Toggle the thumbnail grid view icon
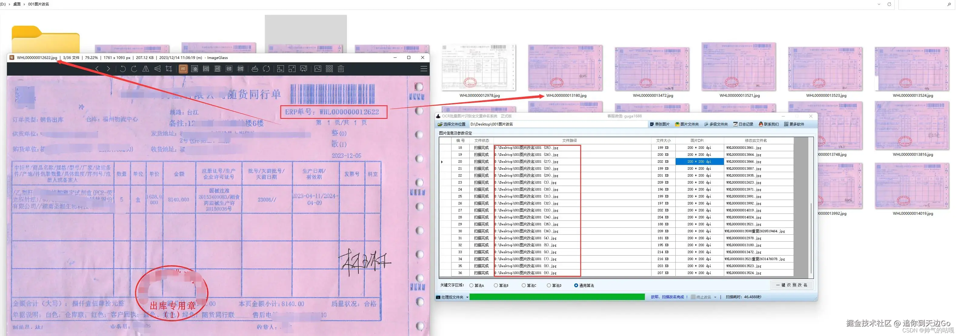This screenshot has height=336, width=959. point(329,69)
